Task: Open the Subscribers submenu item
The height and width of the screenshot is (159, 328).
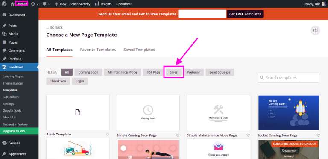Action: tap(11, 97)
